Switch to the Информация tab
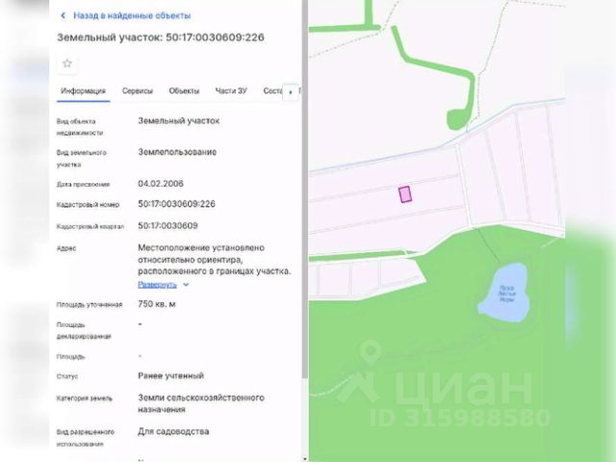This screenshot has height=462, width=616. [84, 90]
